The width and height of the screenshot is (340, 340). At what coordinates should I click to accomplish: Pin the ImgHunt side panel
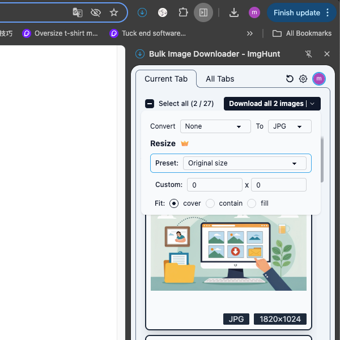[x=308, y=54]
